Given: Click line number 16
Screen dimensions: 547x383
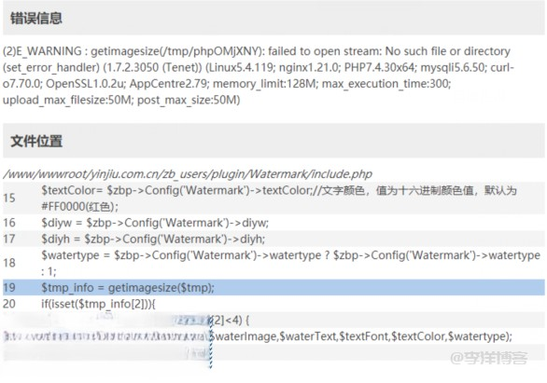Looking at the screenshot, I should pyautogui.click(x=9, y=223).
